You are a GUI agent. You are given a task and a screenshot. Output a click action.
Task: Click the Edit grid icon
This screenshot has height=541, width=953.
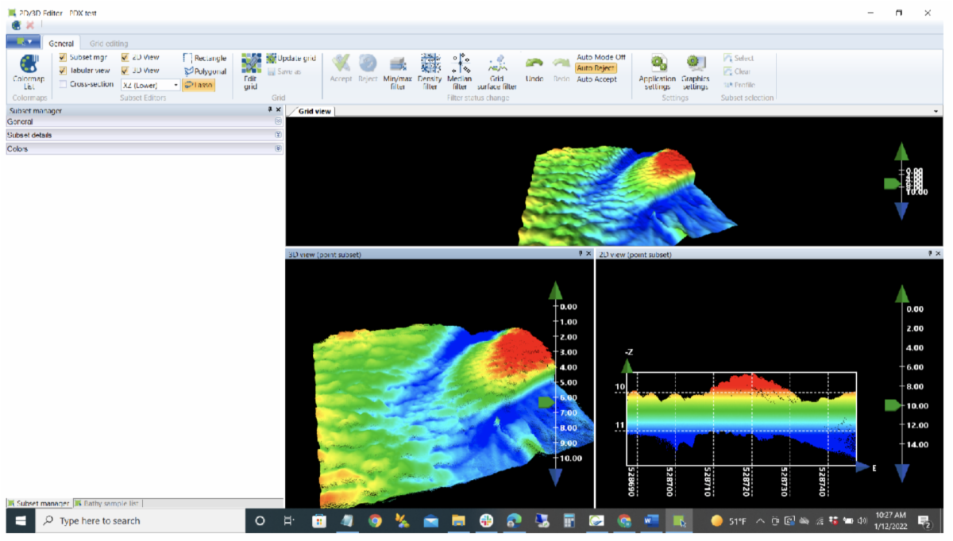(251, 70)
